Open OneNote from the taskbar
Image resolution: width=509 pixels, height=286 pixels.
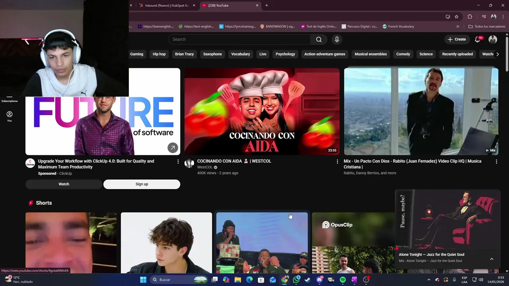pyautogui.click(x=354, y=280)
